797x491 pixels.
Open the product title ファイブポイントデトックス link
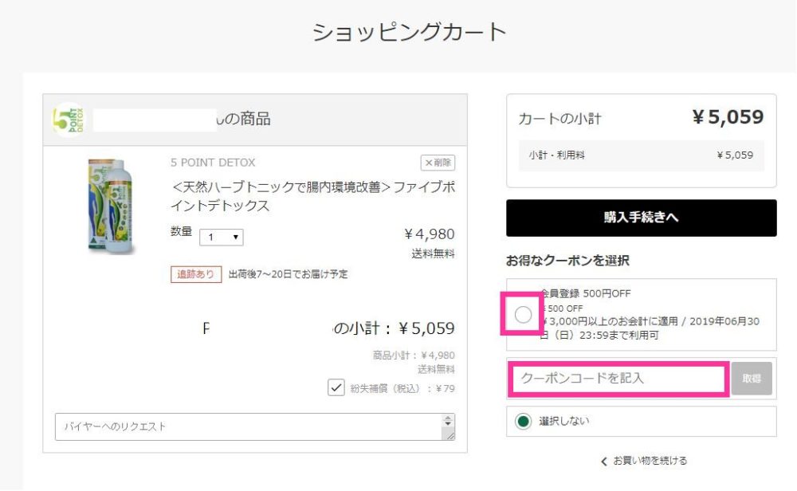(x=312, y=196)
